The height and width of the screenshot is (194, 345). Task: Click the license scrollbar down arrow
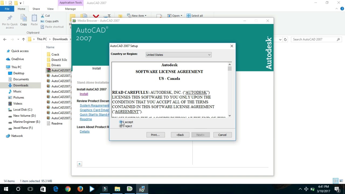click(x=230, y=115)
